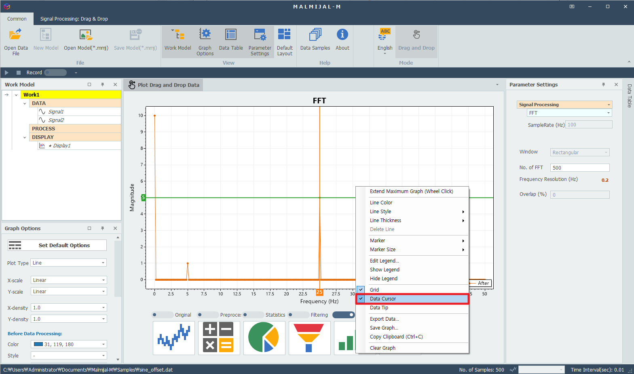Collapse the DISPLAY tree group

tap(25, 137)
